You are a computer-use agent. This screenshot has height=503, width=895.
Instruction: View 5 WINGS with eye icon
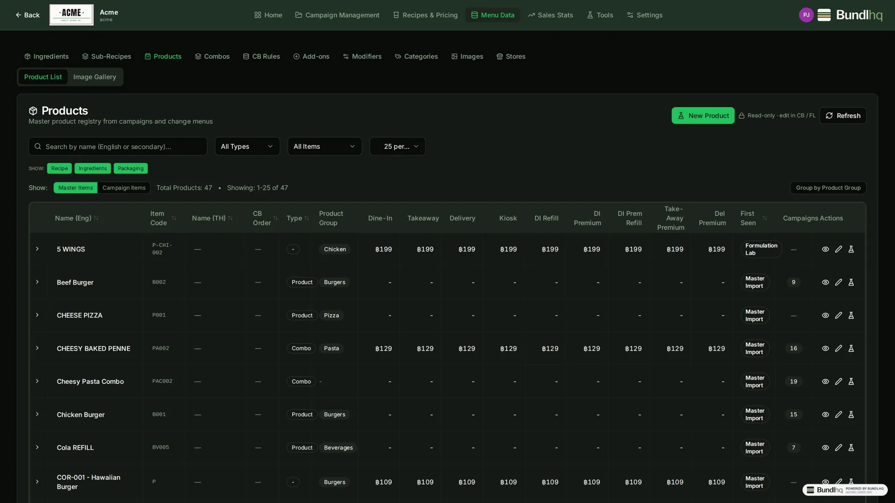825,249
